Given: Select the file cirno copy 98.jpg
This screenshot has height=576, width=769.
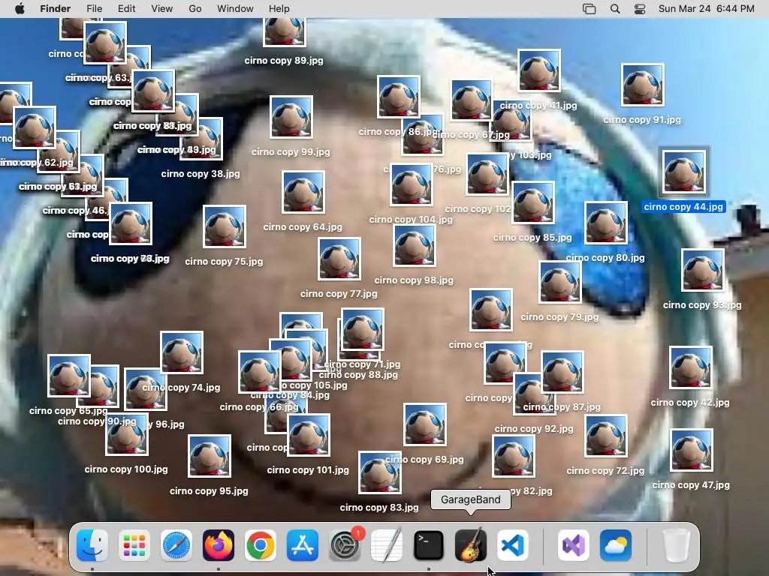Looking at the screenshot, I should coord(415,245).
